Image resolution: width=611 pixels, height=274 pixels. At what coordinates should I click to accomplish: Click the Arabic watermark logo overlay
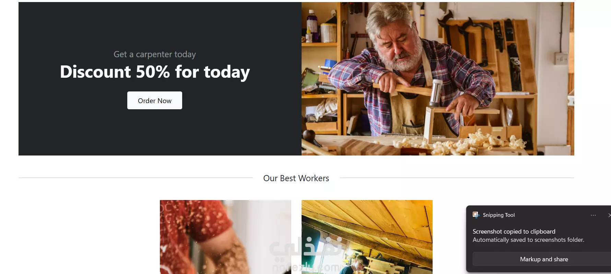305,247
